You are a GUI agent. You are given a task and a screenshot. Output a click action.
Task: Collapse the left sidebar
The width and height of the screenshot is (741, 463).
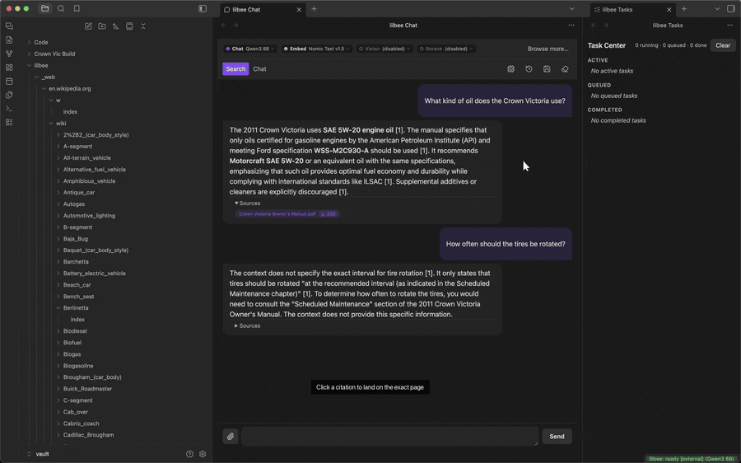203,8
